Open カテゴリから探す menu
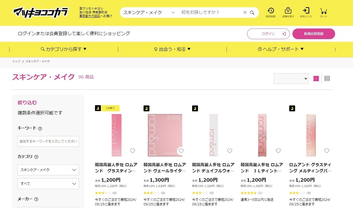 64,49
